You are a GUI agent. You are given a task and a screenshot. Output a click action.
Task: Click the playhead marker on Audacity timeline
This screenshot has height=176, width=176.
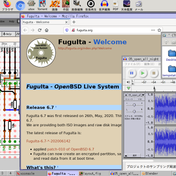[x=154, y=88]
